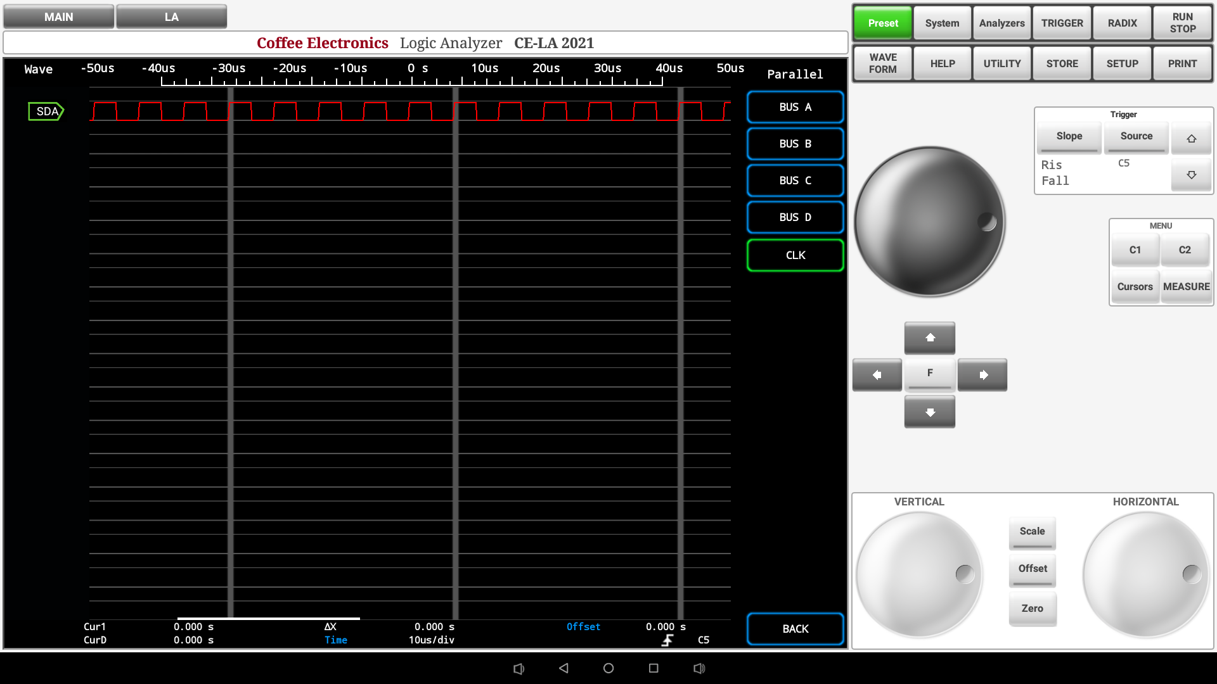Click the up arrow in the Trigger panel

pos(1191,138)
